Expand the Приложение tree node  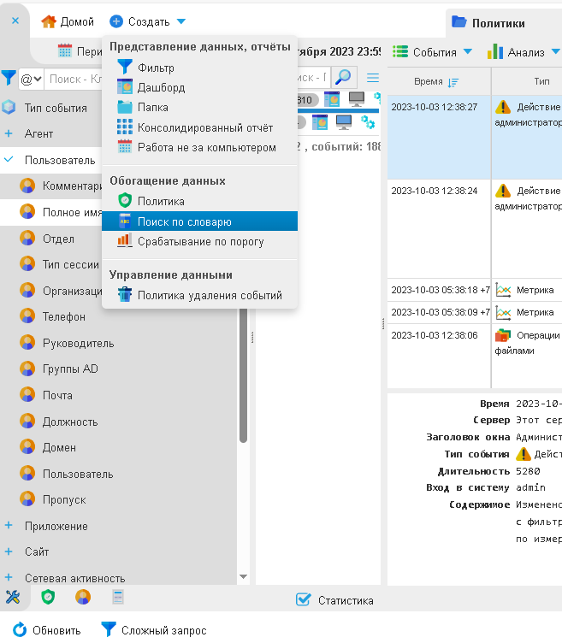point(9,526)
